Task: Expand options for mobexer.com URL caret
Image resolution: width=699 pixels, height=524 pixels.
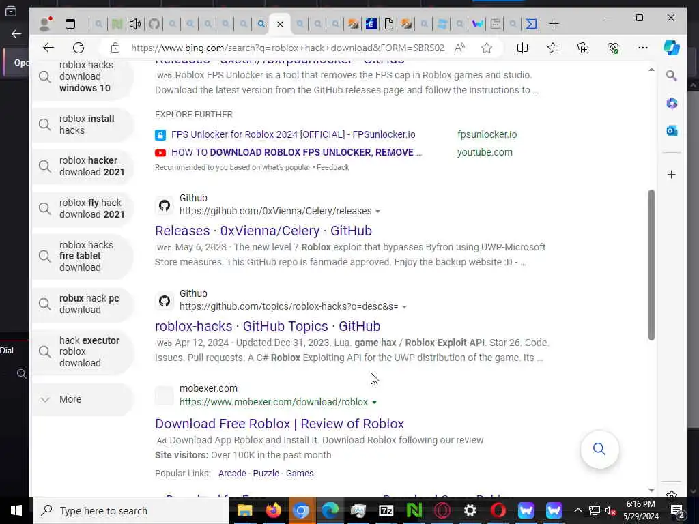Action: (x=375, y=403)
